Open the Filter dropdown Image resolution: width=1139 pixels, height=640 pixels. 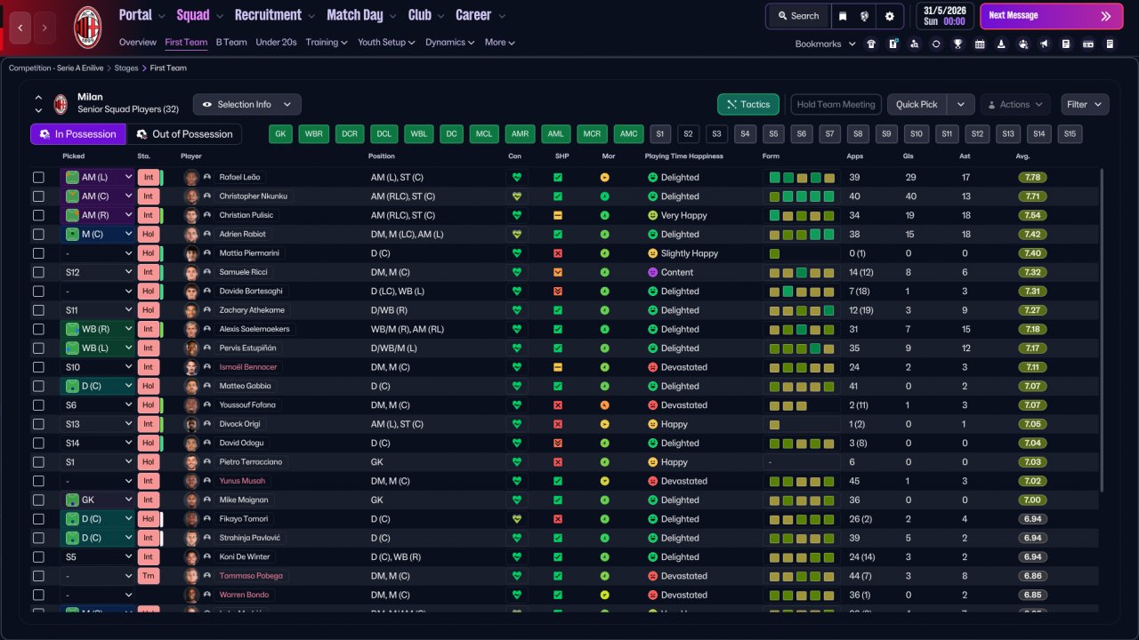point(1084,105)
